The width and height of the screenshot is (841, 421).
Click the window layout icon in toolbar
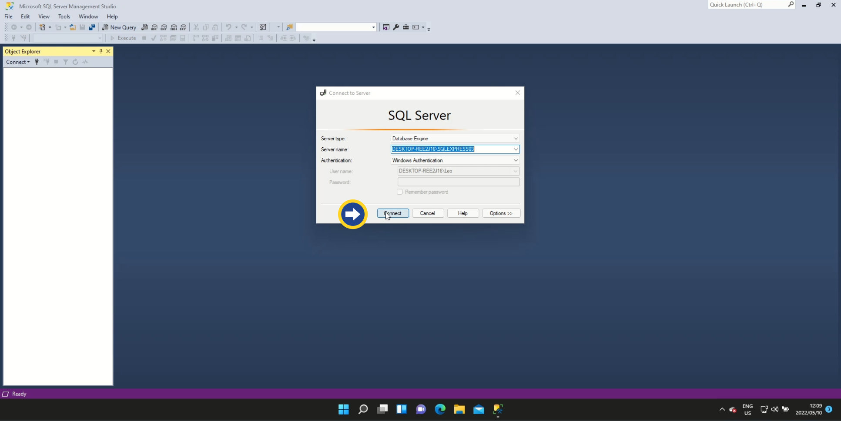click(x=416, y=27)
